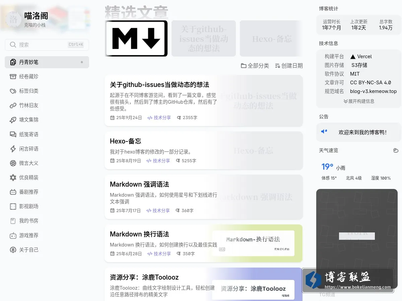Viewport: 402px width, 301px height.
Task: Click the 丹青妙笔 sidebar icon
Action: [13, 62]
